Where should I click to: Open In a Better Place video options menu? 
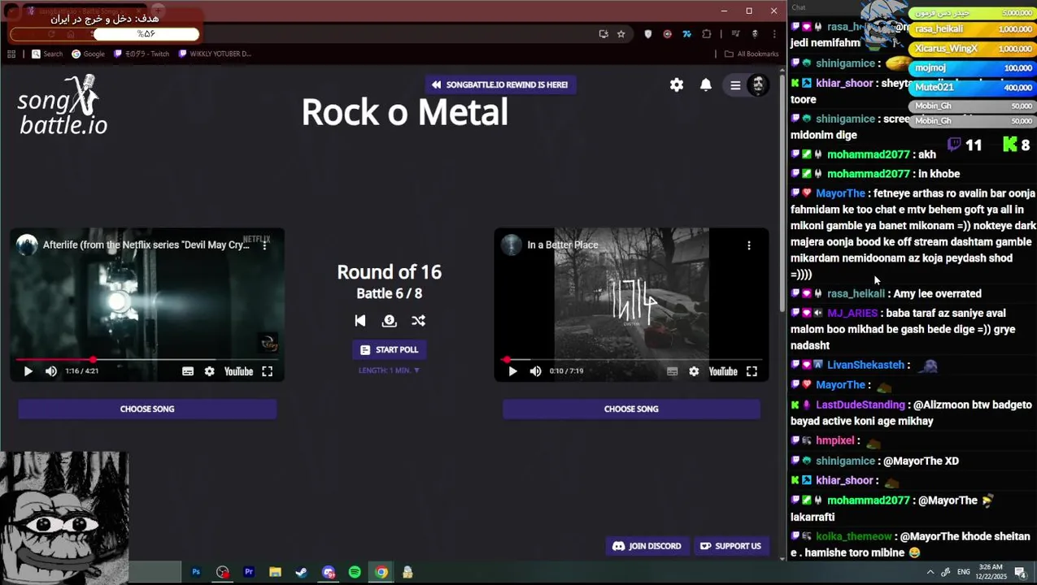(x=749, y=245)
